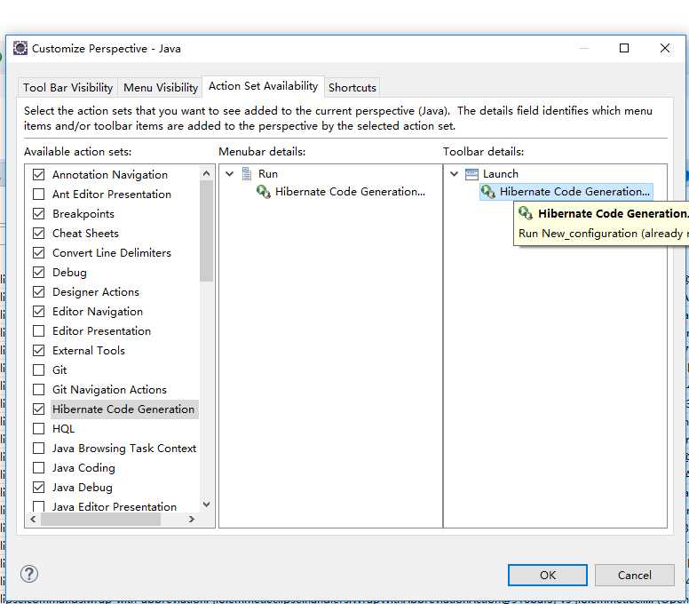Uncheck Convert Line Delimiters
The width and height of the screenshot is (689, 604).
click(39, 253)
